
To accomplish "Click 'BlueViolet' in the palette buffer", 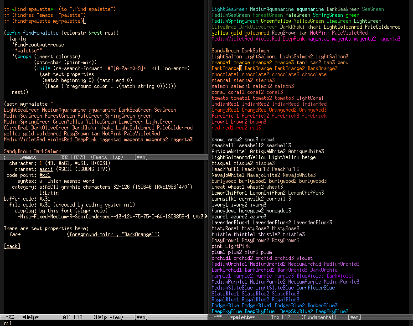I will [x=310, y=276].
